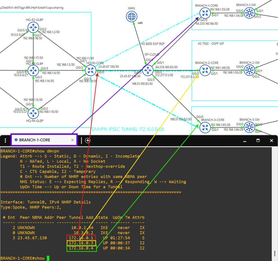This screenshot has height=261, width=278.
Task: Click the WAN cloud globe icon
Action: (131, 17)
